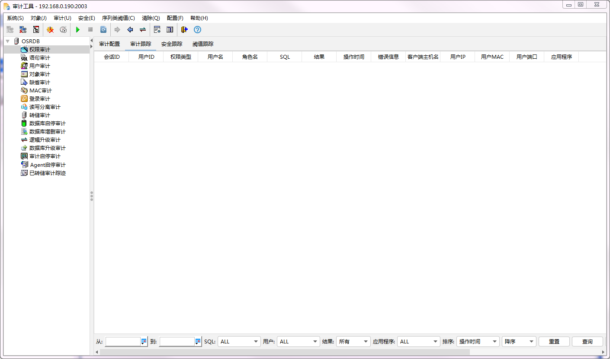Click the swap arrows toolbar icon
This screenshot has width=610, height=359.
tap(142, 30)
